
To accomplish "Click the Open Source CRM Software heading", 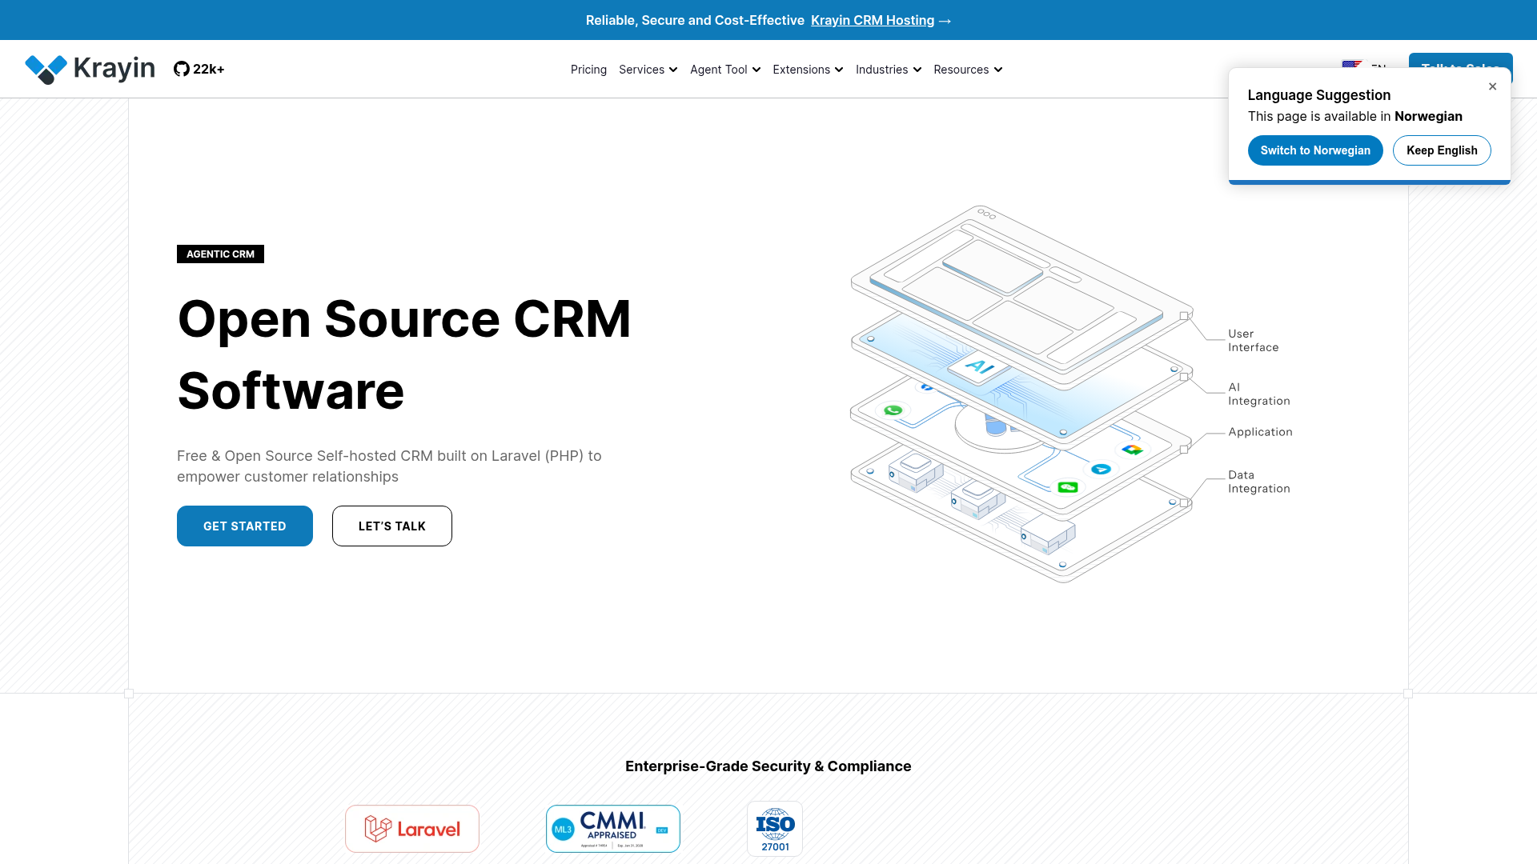I will tap(404, 354).
